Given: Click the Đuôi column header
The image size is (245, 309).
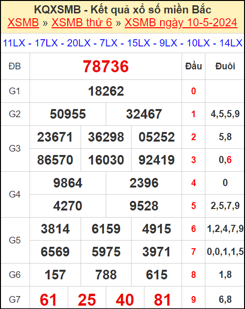Looking at the screenshot, I should [x=225, y=66].
